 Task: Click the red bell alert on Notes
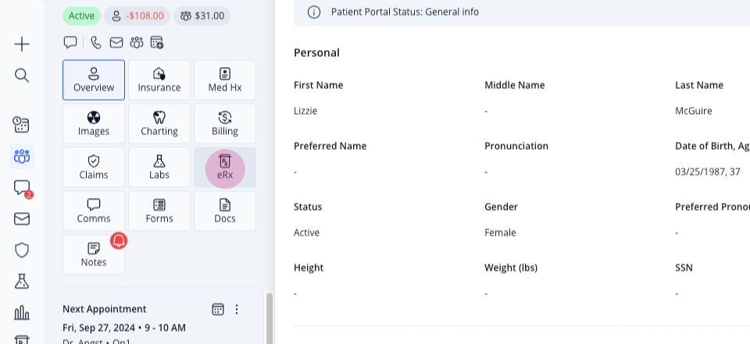tap(119, 241)
